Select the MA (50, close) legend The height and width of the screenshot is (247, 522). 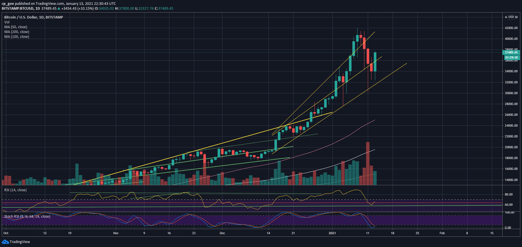point(16,27)
